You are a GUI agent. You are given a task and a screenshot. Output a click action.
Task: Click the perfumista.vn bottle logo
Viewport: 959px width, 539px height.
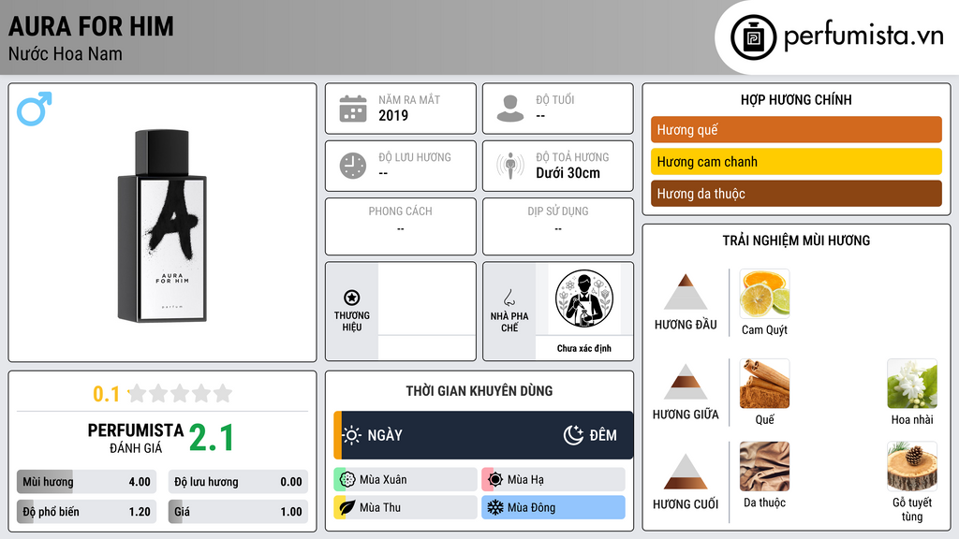click(x=754, y=37)
